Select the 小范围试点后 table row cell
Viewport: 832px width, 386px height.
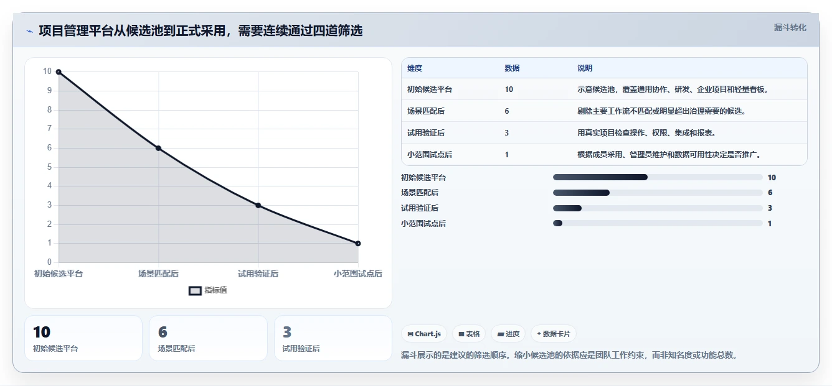click(x=430, y=155)
